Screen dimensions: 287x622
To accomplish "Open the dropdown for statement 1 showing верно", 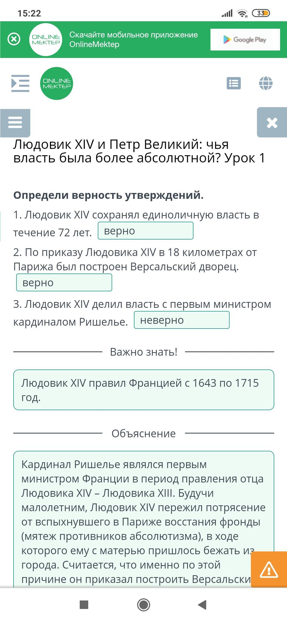I will tap(146, 231).
